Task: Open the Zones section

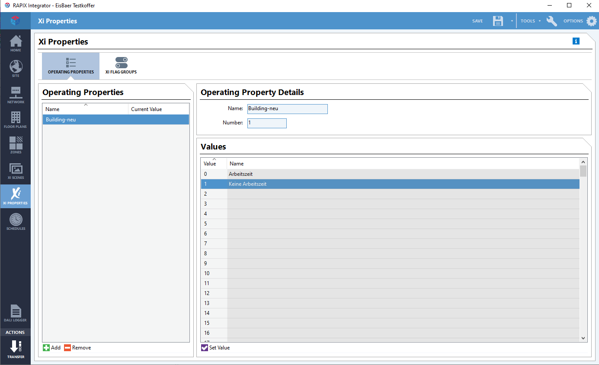Action: (x=16, y=146)
